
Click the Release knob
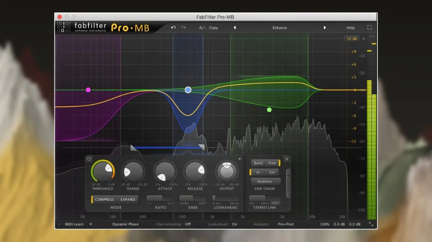[x=195, y=171]
